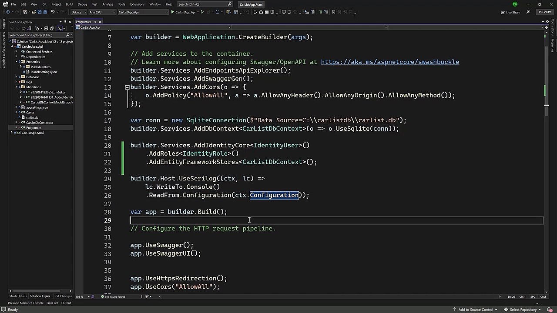Click Add to Source Control button
Screen dimensions: 557x313
[x=476, y=310]
